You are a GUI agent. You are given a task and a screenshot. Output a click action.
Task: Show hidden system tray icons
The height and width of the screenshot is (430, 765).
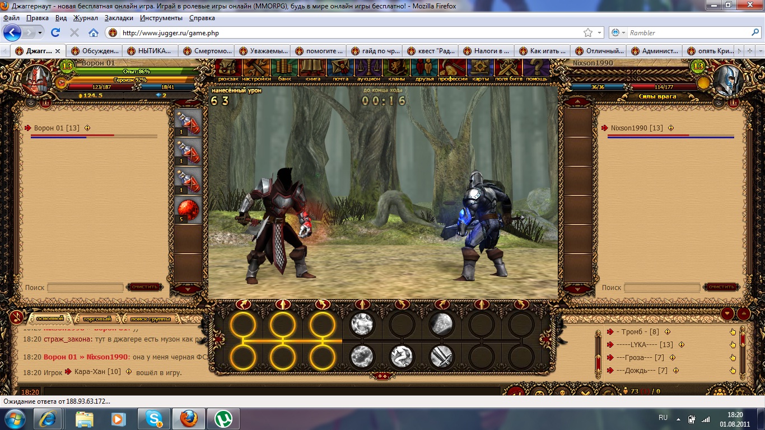[x=679, y=418]
